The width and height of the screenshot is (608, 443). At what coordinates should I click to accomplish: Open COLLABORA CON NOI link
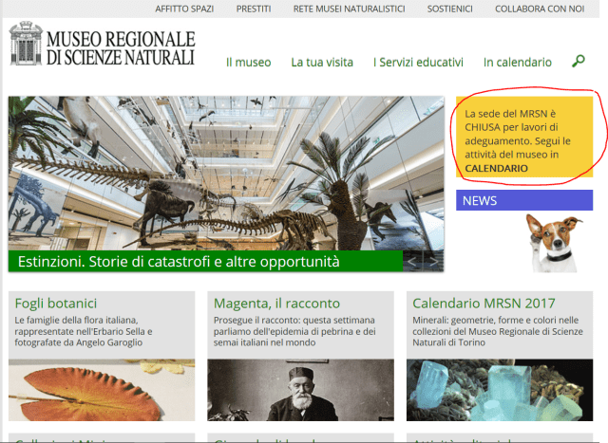pos(540,9)
